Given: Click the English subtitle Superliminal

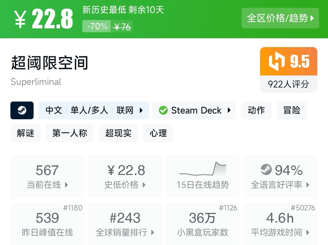Looking at the screenshot, I should tap(36, 82).
